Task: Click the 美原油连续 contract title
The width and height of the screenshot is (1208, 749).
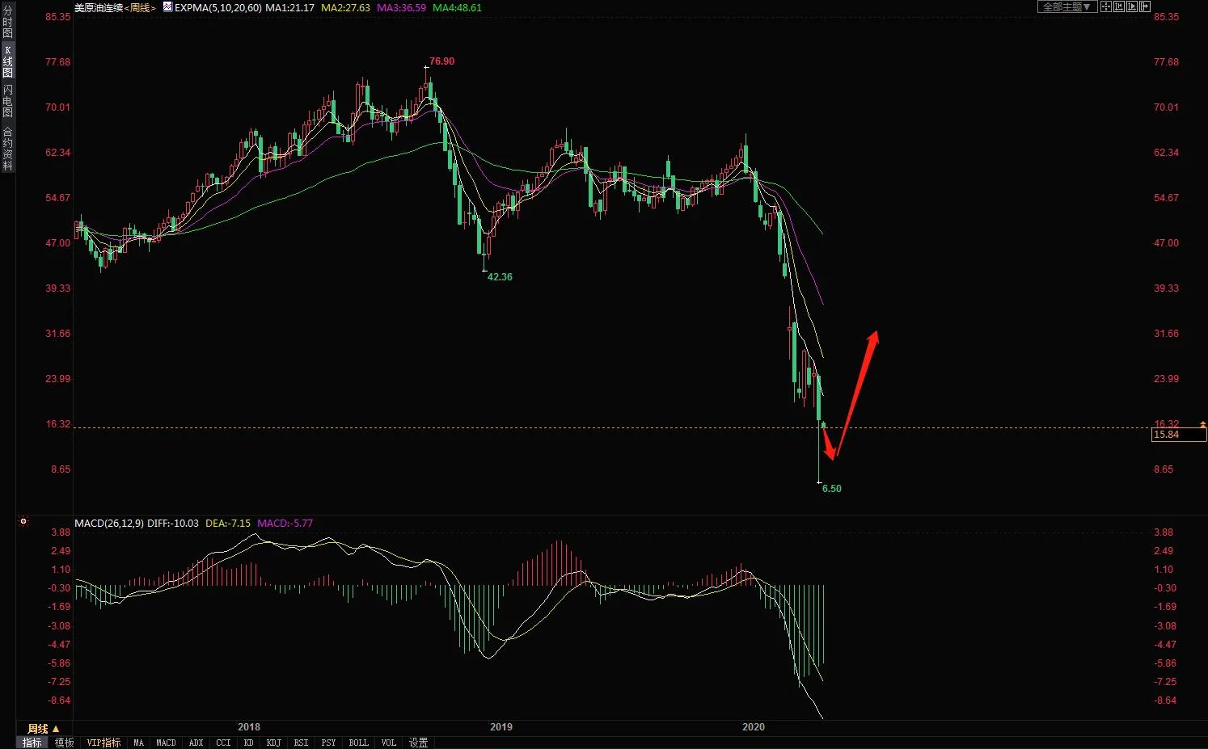Action: (99, 7)
